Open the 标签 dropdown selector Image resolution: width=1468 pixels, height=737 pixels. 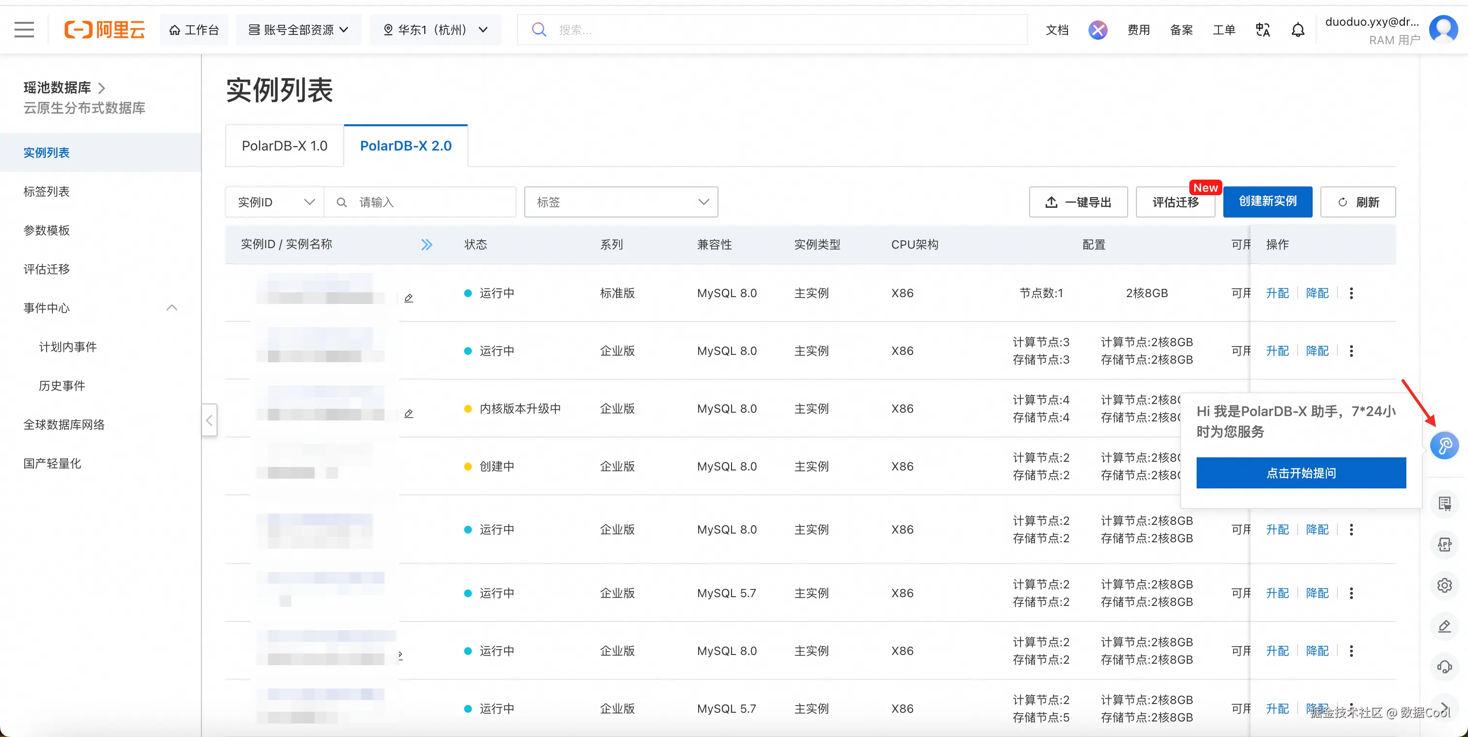click(620, 202)
